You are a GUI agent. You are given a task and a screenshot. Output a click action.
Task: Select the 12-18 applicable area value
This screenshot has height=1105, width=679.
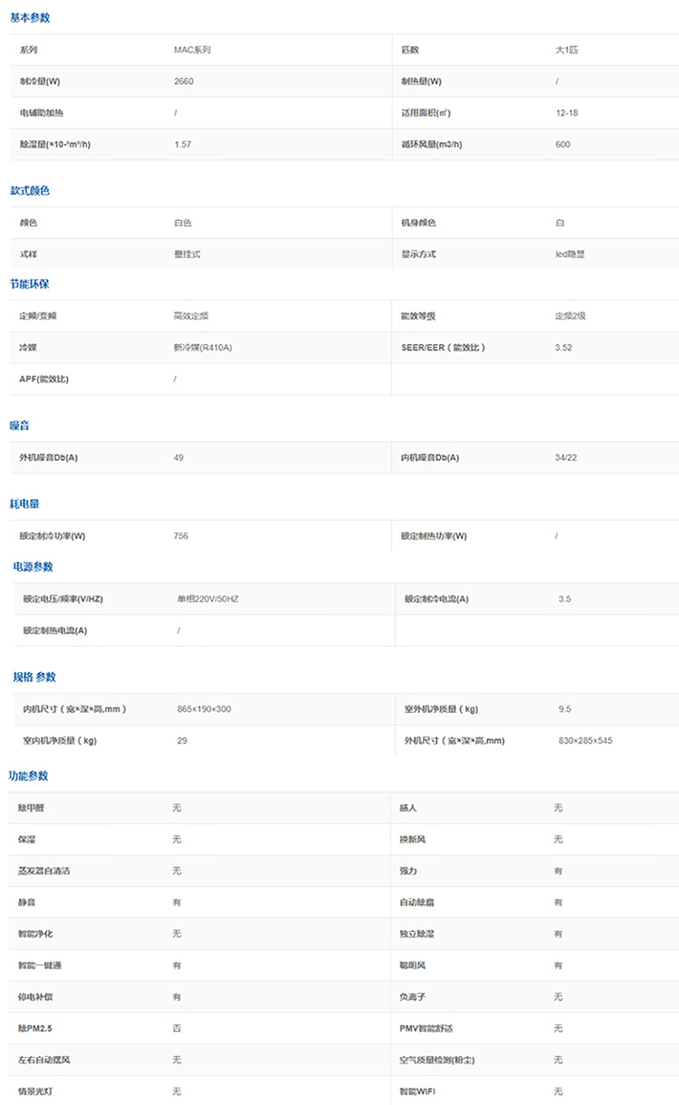click(567, 113)
